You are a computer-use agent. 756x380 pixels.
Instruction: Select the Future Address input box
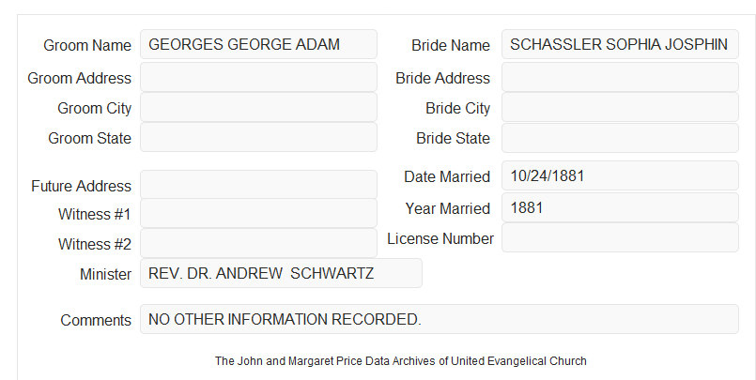[x=258, y=185]
